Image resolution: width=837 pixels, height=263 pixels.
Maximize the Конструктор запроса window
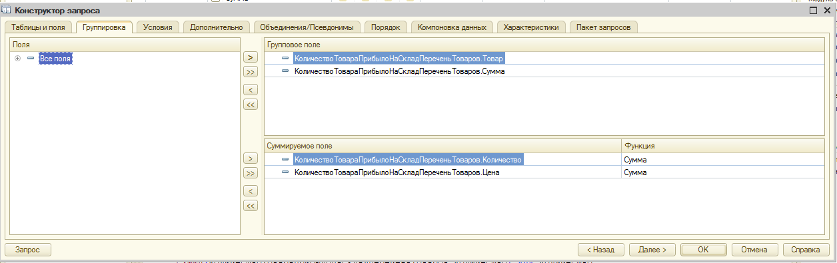813,10
